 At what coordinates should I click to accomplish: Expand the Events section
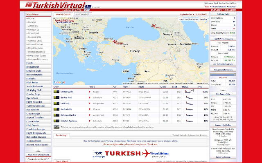(38, 63)
